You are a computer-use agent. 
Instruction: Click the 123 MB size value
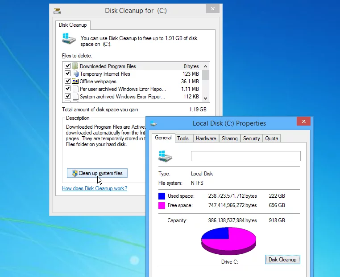click(191, 74)
